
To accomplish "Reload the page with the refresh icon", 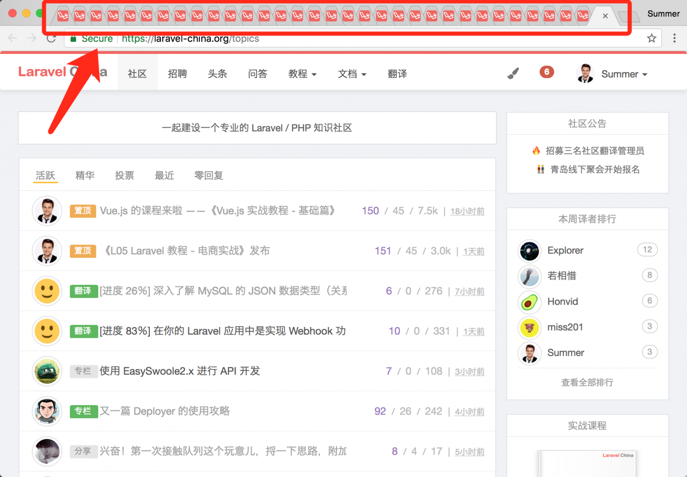I will tap(51, 38).
